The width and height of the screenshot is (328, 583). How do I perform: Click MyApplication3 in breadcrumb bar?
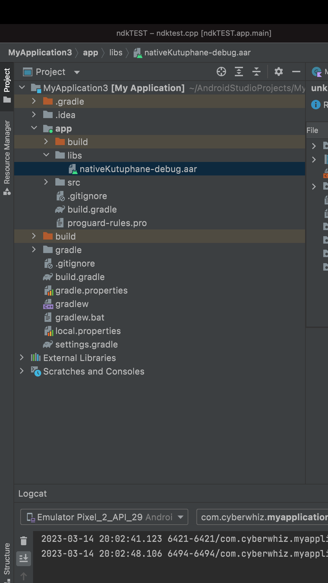pos(40,53)
